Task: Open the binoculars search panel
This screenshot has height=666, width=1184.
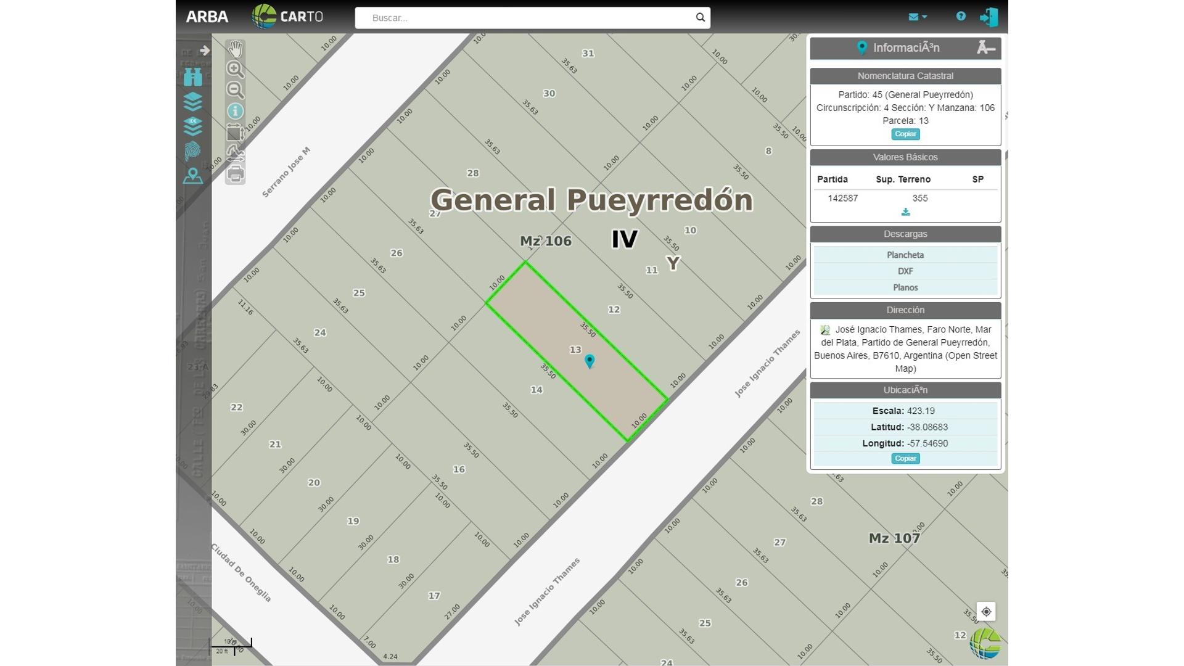Action: point(193,76)
